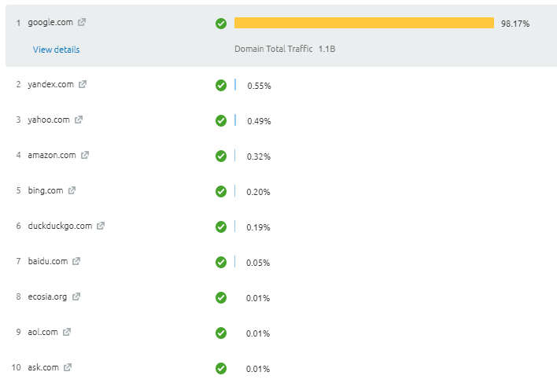The width and height of the screenshot is (557, 383).
Task: Open yandex.com external link icon
Action: click(x=83, y=84)
